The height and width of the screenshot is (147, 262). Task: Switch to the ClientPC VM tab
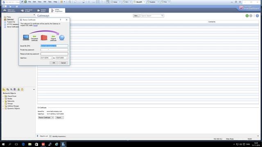coord(139,2)
